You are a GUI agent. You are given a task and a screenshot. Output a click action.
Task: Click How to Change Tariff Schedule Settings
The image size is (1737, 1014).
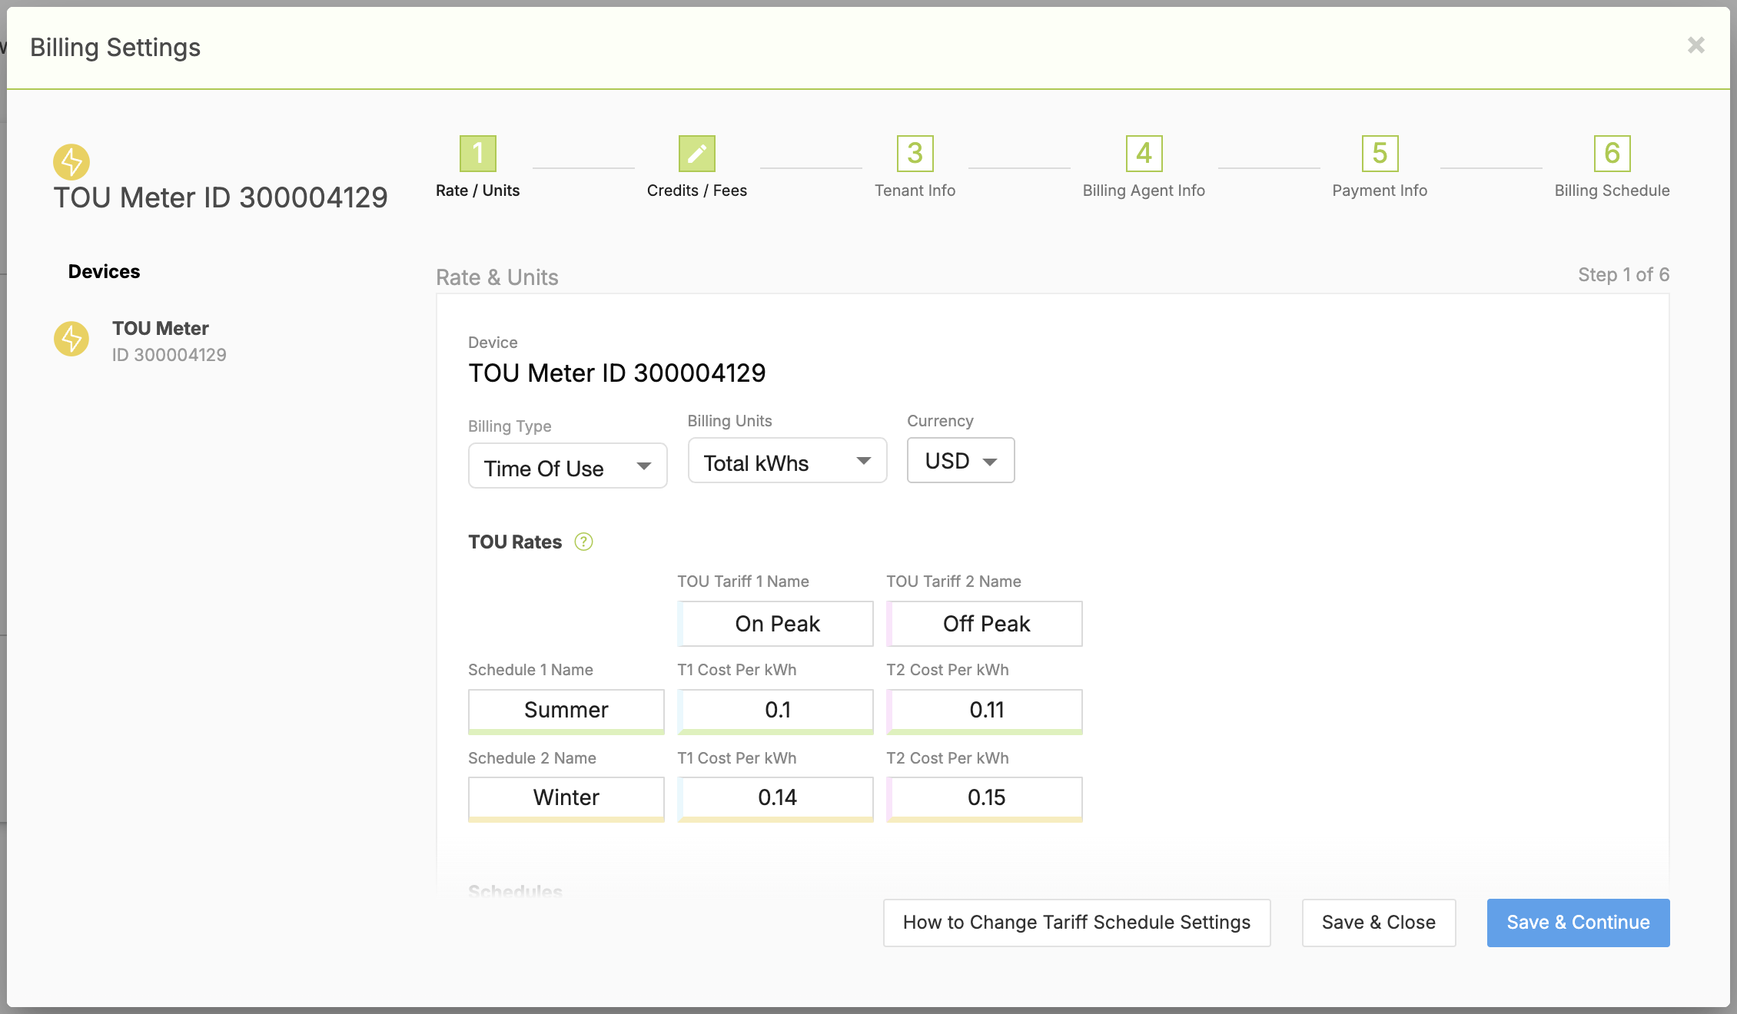[x=1076, y=923]
